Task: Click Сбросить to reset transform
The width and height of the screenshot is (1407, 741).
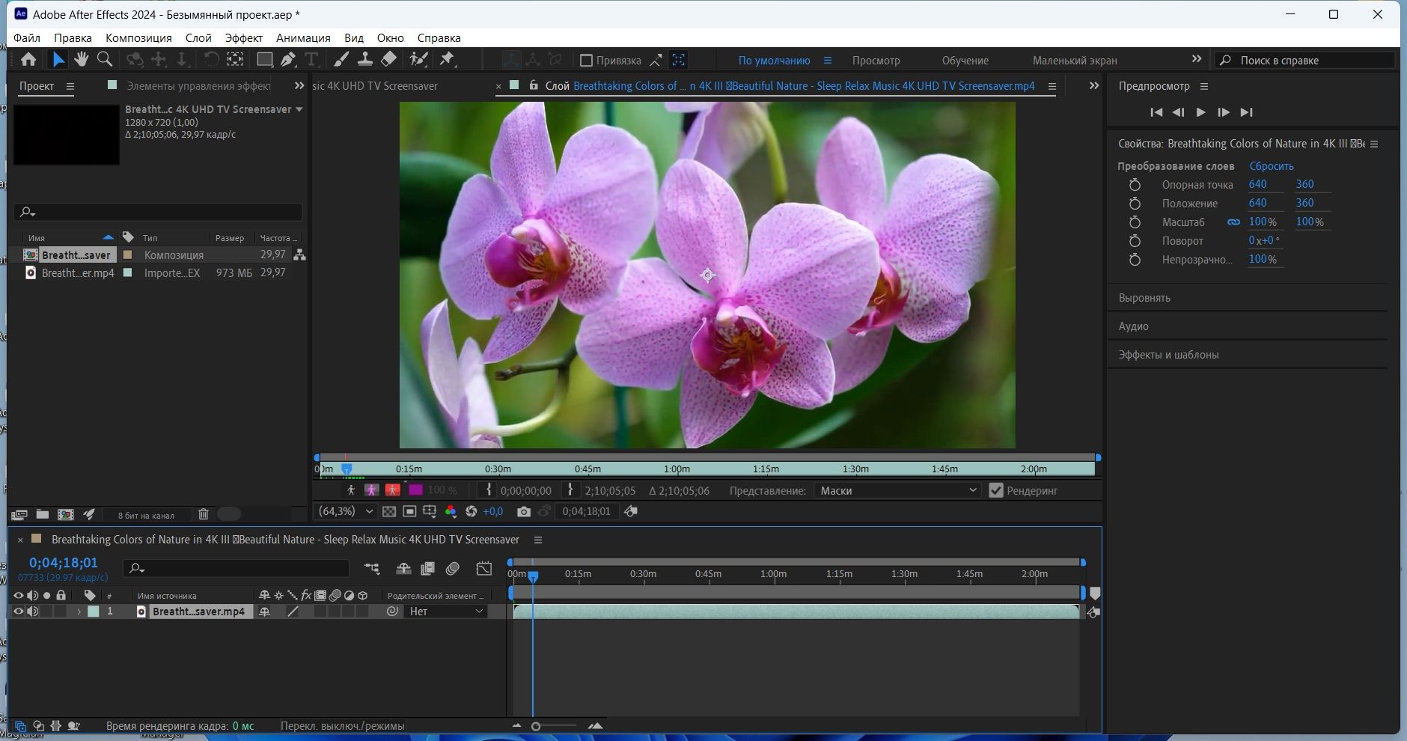Action: point(1271,166)
